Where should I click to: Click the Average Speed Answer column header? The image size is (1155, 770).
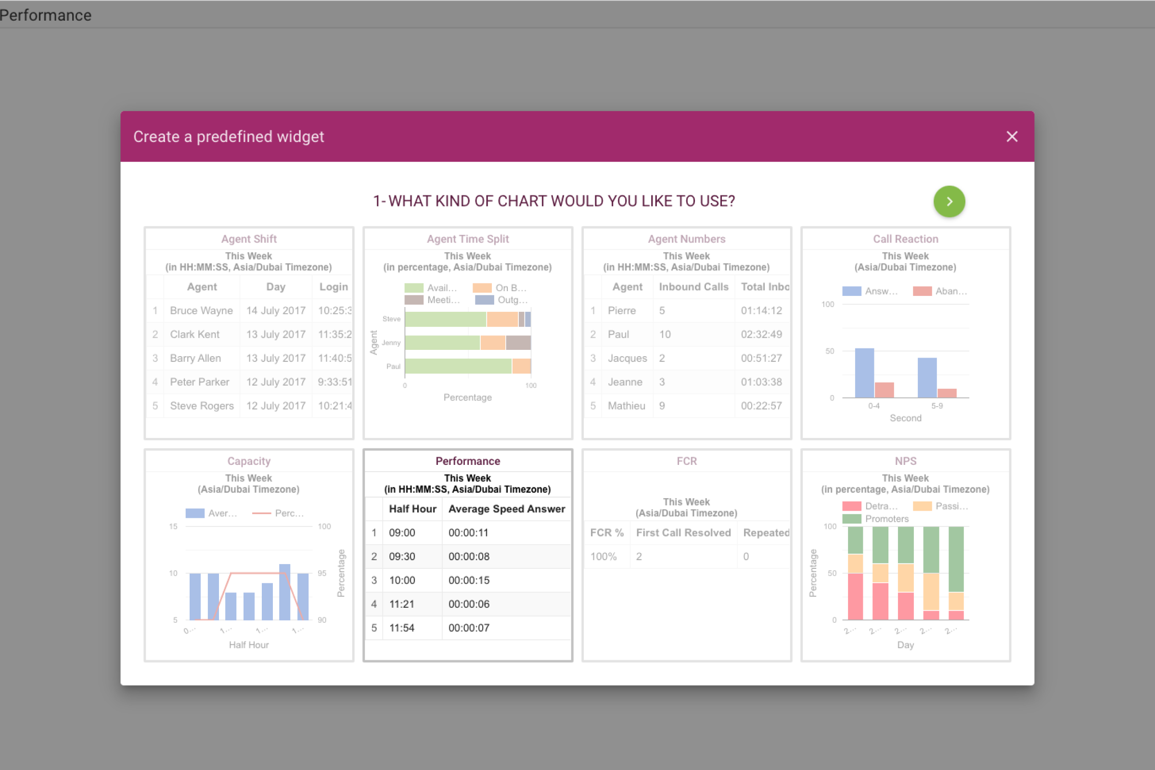(x=506, y=509)
